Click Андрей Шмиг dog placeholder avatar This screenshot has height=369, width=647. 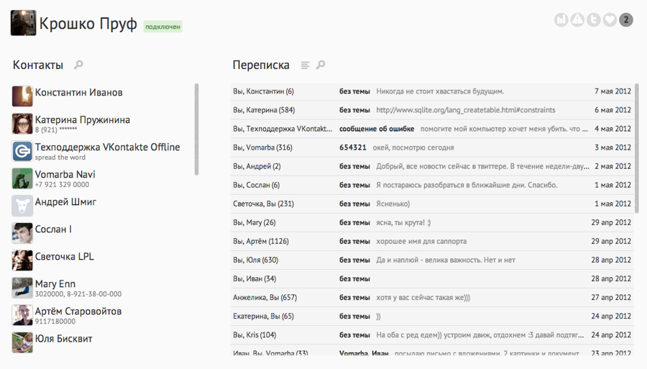pos(22,206)
